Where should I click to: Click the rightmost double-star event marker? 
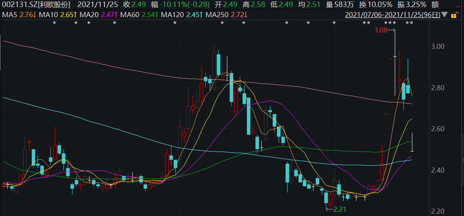pyautogui.click(x=409, y=23)
